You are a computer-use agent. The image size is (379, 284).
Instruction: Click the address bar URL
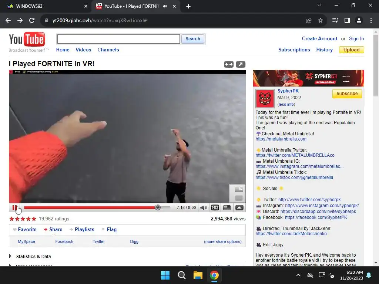point(100,21)
